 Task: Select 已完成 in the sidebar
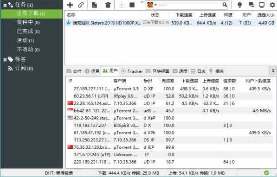coord(28,31)
